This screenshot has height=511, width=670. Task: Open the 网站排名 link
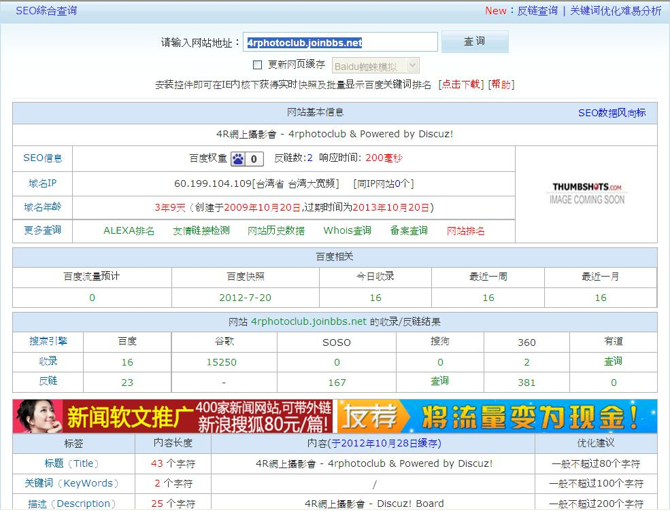point(466,231)
